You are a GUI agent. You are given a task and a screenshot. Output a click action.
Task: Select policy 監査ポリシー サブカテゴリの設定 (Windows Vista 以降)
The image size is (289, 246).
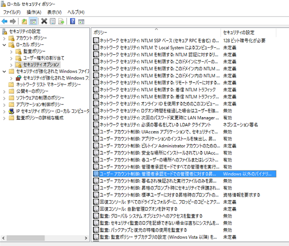tap(158, 237)
